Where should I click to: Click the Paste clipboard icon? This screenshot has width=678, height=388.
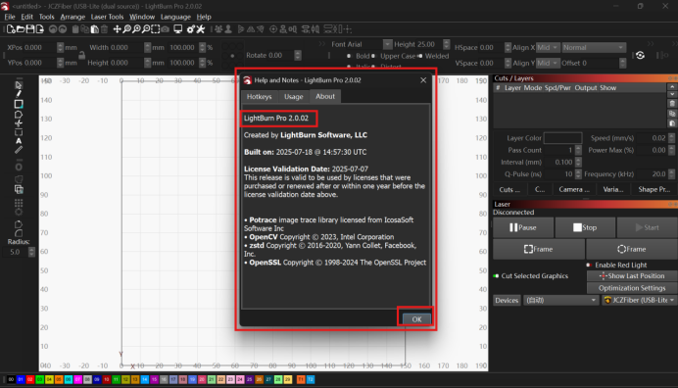pyautogui.click(x=94, y=29)
